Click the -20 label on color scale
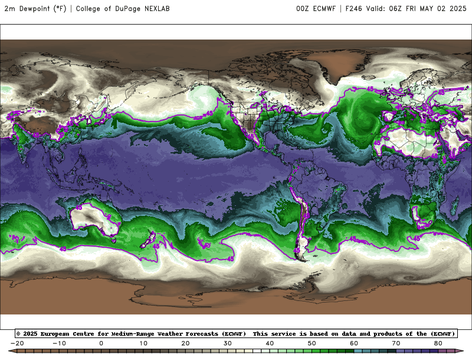Image resolution: width=472 pixels, height=354 pixels. (x=17, y=343)
